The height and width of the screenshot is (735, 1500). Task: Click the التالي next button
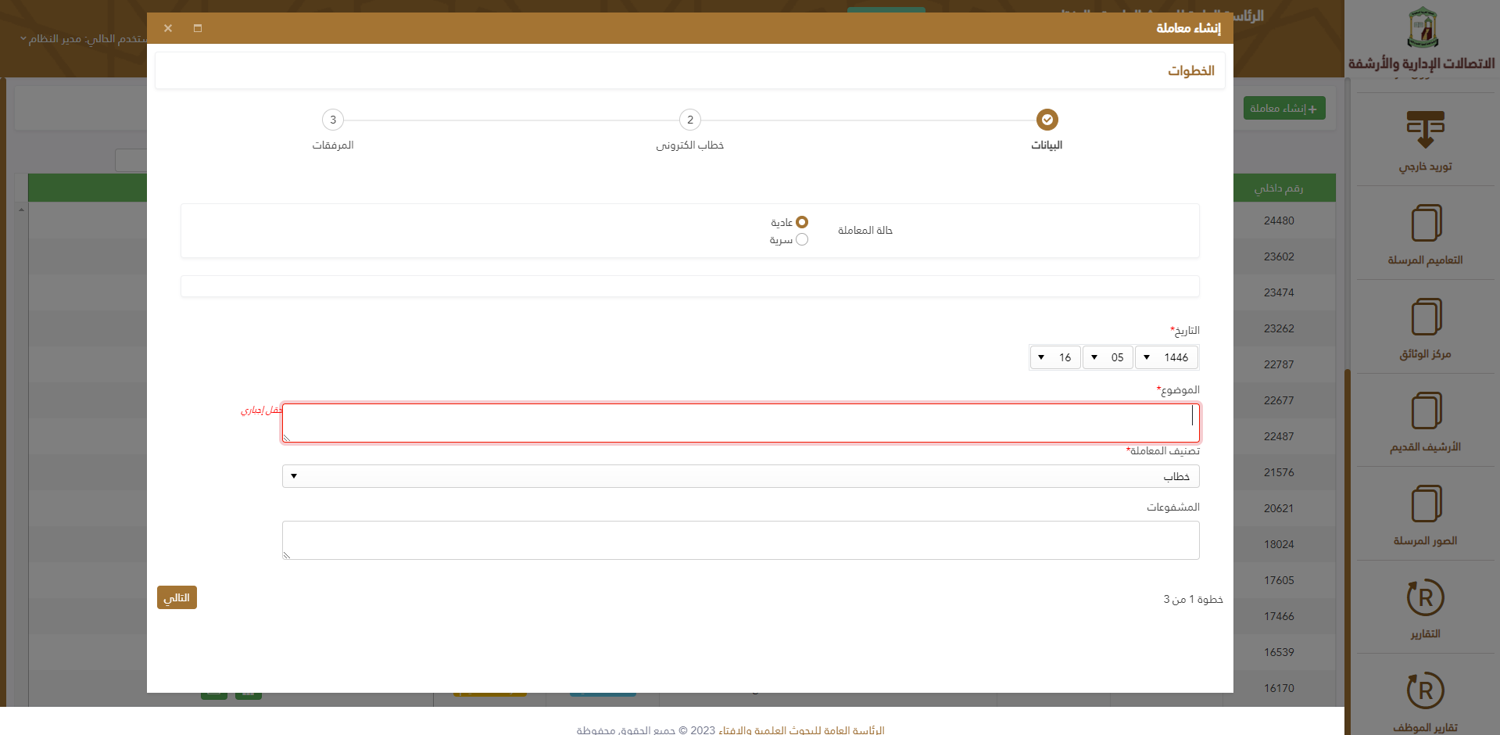point(177,597)
